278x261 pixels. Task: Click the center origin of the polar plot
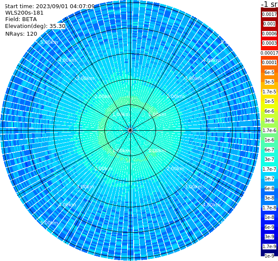(130, 130)
